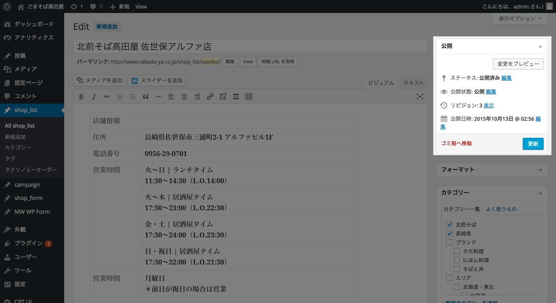Expand the フォーマット panel
The image size is (556, 303).
(540, 170)
